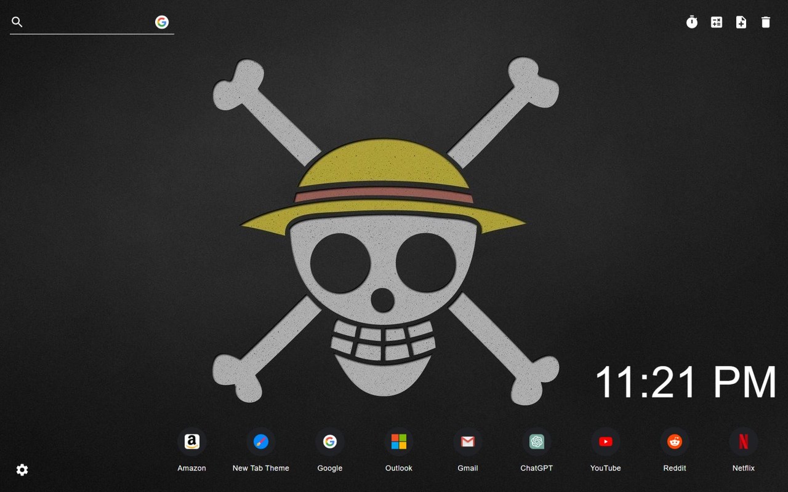The width and height of the screenshot is (788, 492).
Task: Click the Reddit text label
Action: pos(675,468)
